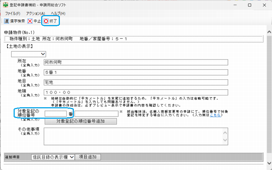Click the first 順位番号 box before 番

(56, 114)
